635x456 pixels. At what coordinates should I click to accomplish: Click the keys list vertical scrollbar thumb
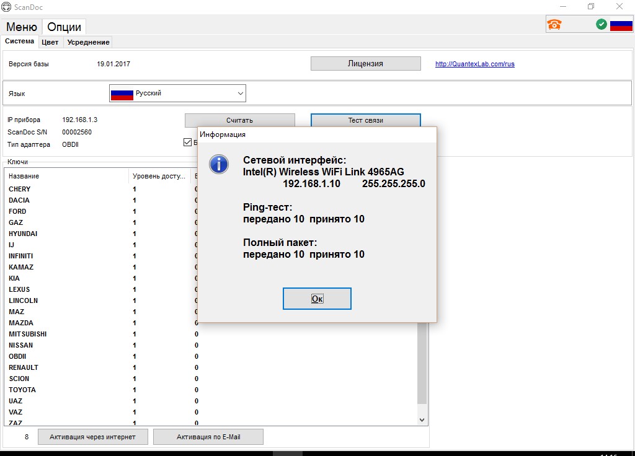[x=422, y=363]
